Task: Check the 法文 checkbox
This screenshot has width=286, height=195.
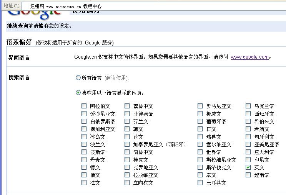Action: (x=84, y=183)
